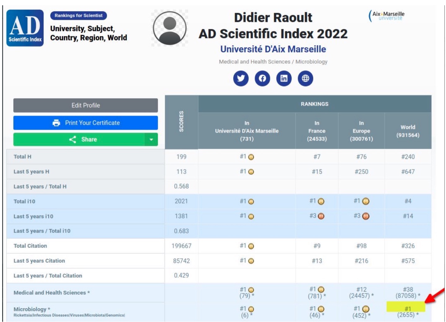Open the Université D'Aix Marseille link
Image resolution: width=446 pixels, height=322 pixels.
click(273, 49)
